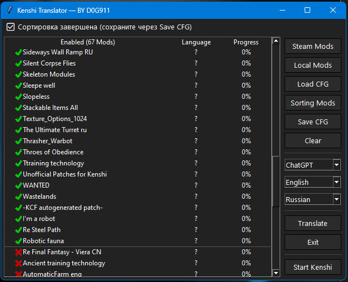Enable the AutomaticFarm eng mod

pyautogui.click(x=18, y=274)
